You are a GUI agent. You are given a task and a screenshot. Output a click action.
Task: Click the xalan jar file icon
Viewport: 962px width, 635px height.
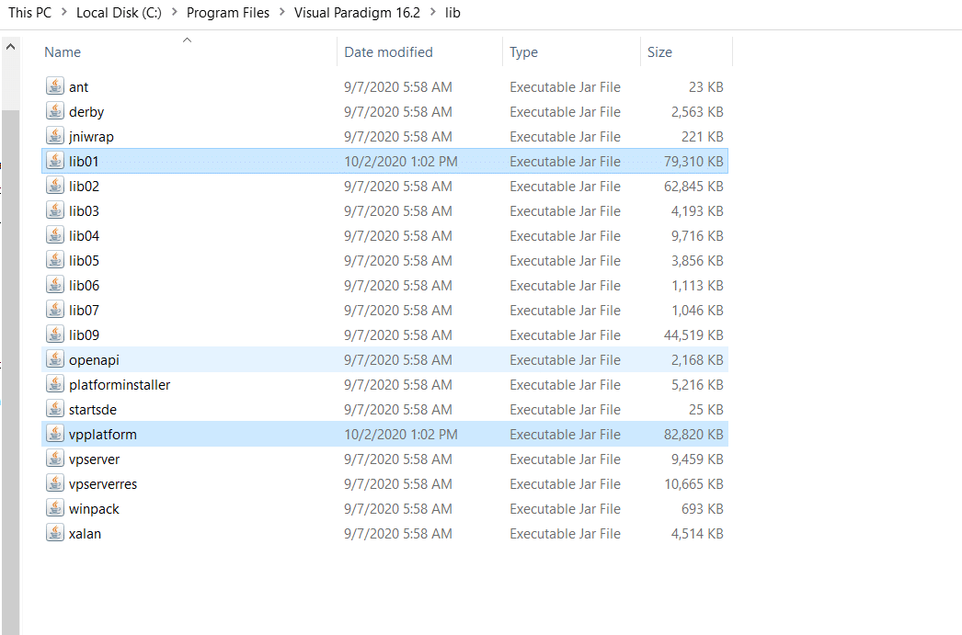[x=55, y=533]
